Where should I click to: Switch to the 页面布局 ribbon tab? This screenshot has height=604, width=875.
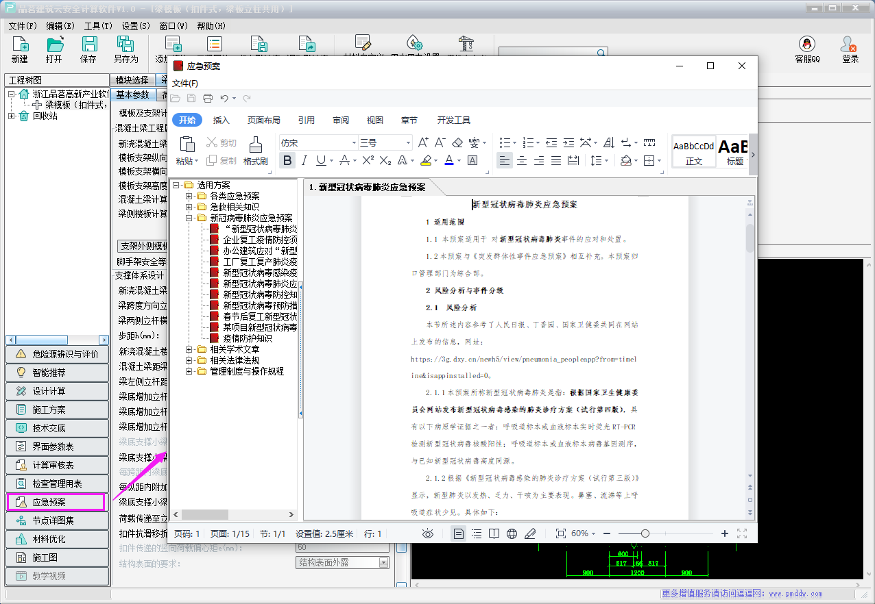(x=264, y=120)
